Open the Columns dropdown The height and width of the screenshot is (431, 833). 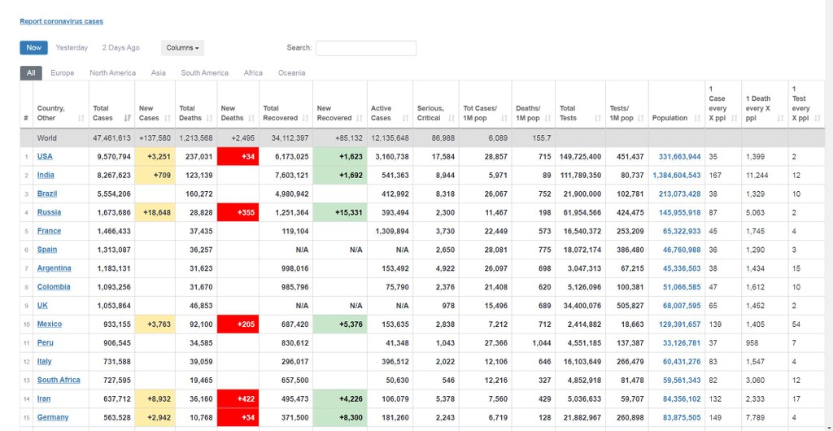click(x=182, y=48)
